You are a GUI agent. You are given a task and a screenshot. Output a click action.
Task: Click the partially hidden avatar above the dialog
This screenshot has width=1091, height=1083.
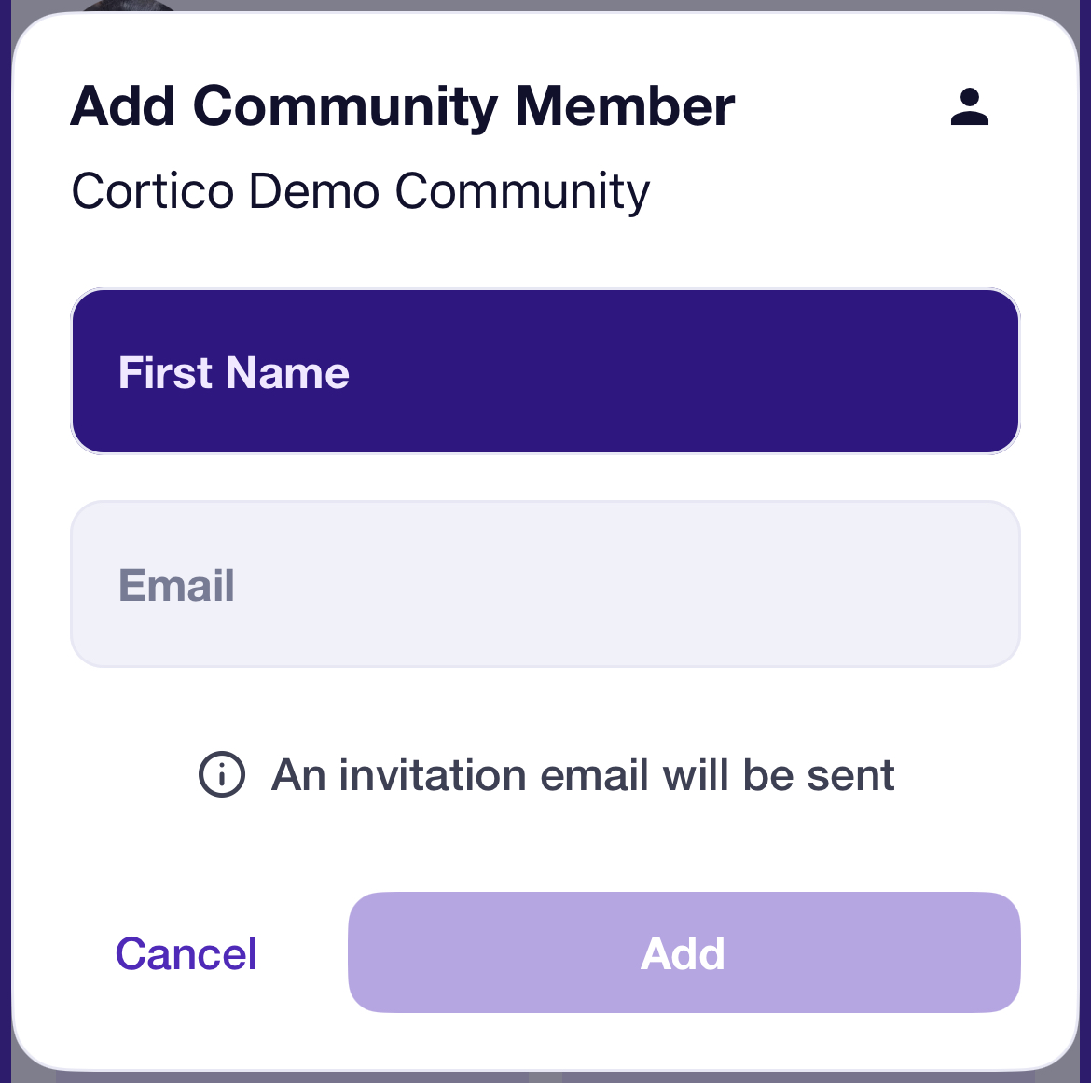tap(129, 6)
